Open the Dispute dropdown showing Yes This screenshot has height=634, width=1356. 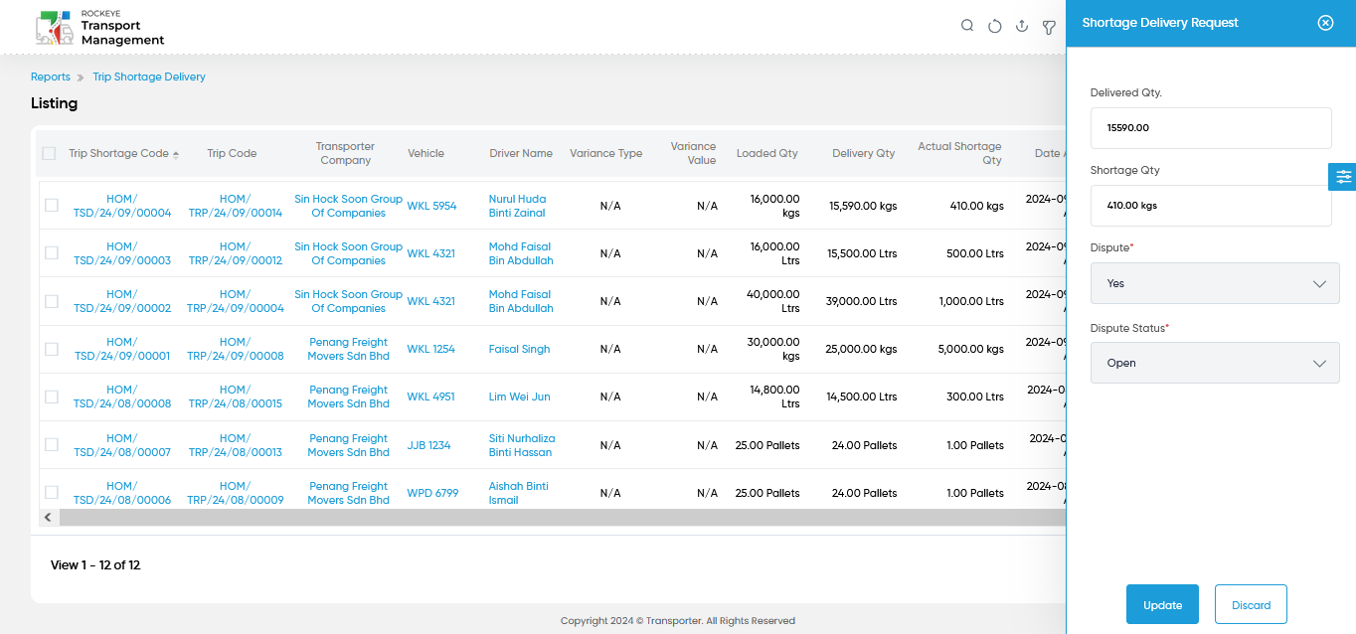pyautogui.click(x=1215, y=283)
